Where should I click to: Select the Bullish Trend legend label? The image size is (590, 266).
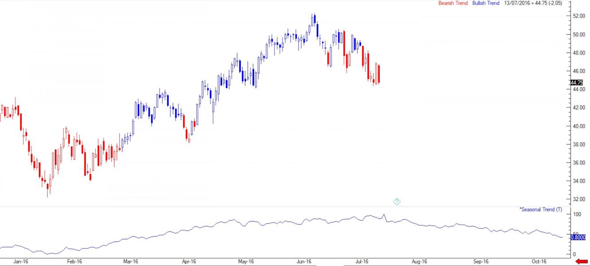(x=486, y=3)
